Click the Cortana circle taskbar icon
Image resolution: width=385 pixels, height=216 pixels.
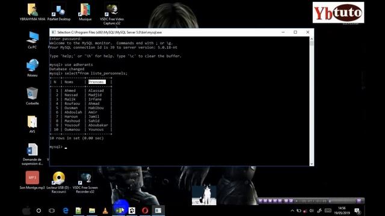click(x=38, y=211)
